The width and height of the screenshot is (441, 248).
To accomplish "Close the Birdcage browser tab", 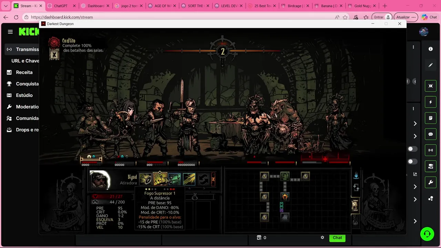I will click(x=308, y=6).
